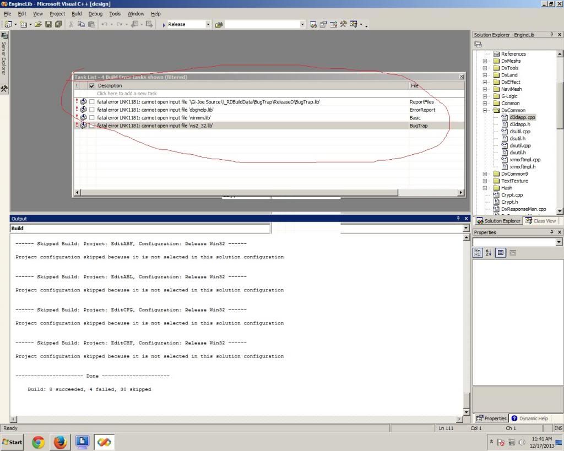
Task: Collapse the DxCommon folder in Solution Explorer
Action: coord(485,110)
